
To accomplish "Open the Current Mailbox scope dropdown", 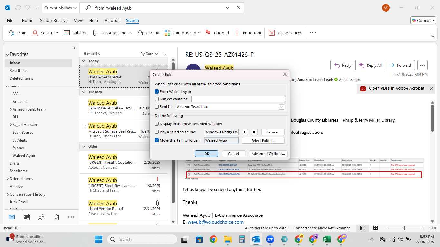I will 61,8.
